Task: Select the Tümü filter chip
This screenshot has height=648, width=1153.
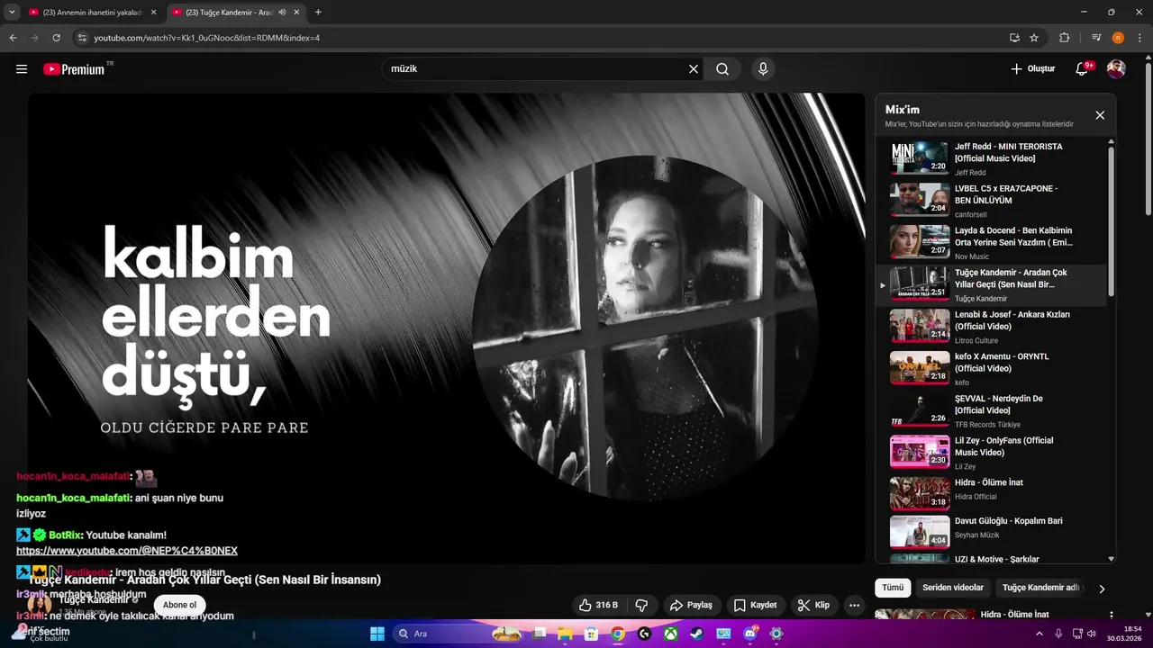Action: point(893,588)
